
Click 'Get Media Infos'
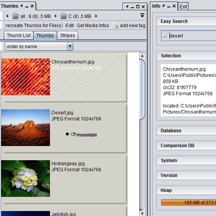coord(93,26)
